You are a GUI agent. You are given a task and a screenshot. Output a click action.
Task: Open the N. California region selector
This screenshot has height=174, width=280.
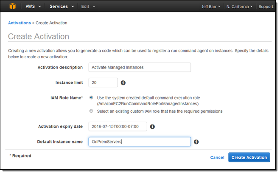pos(239,7)
